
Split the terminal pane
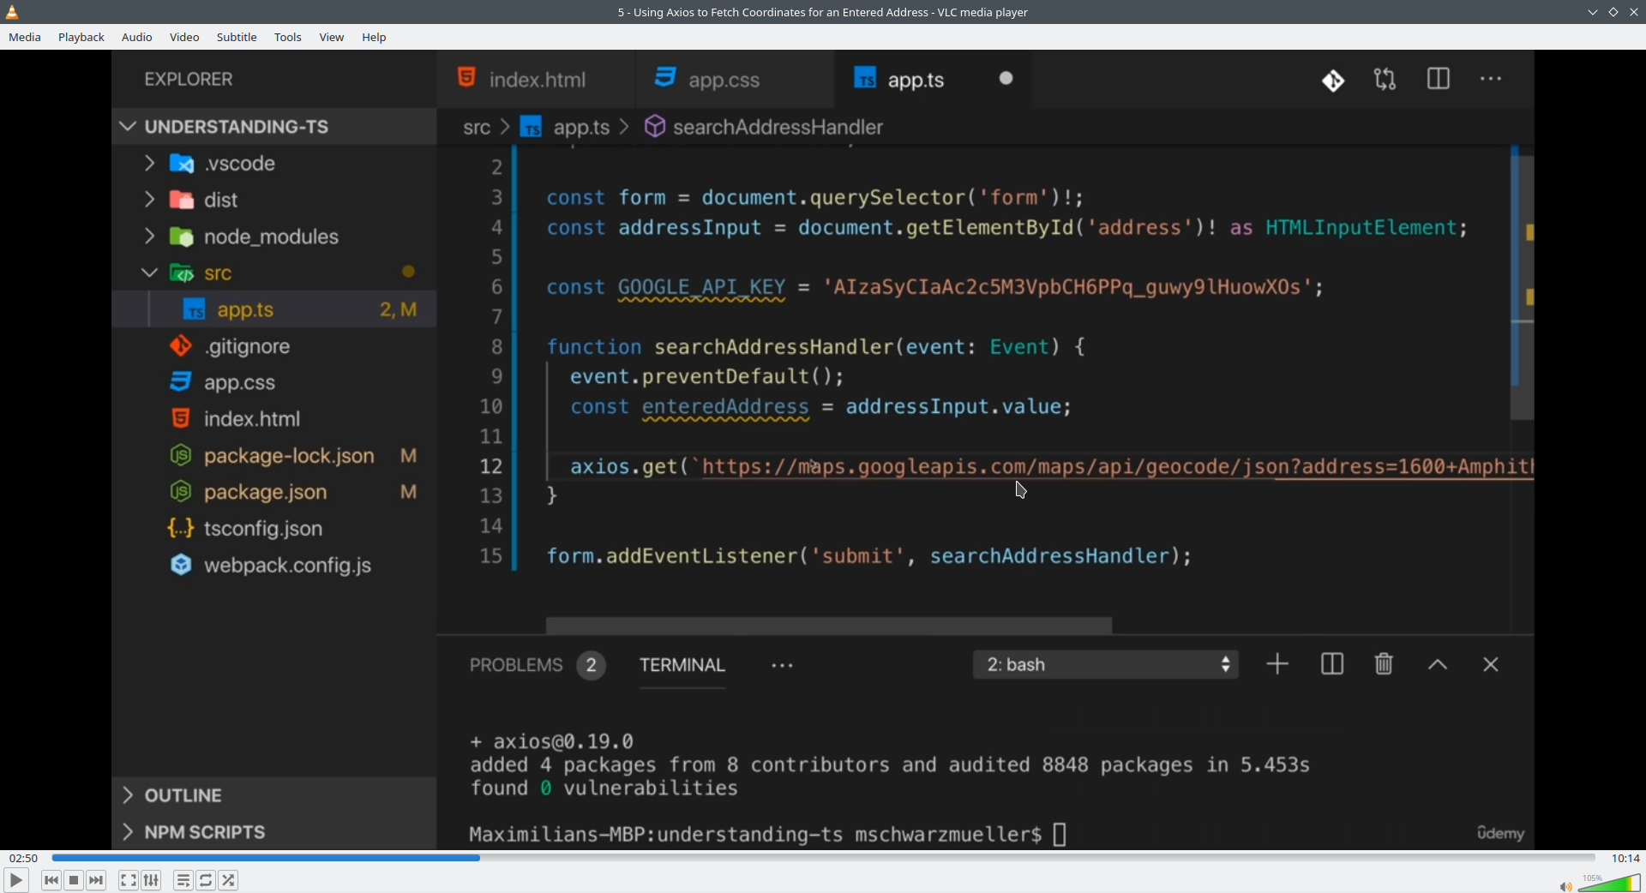tap(1332, 664)
